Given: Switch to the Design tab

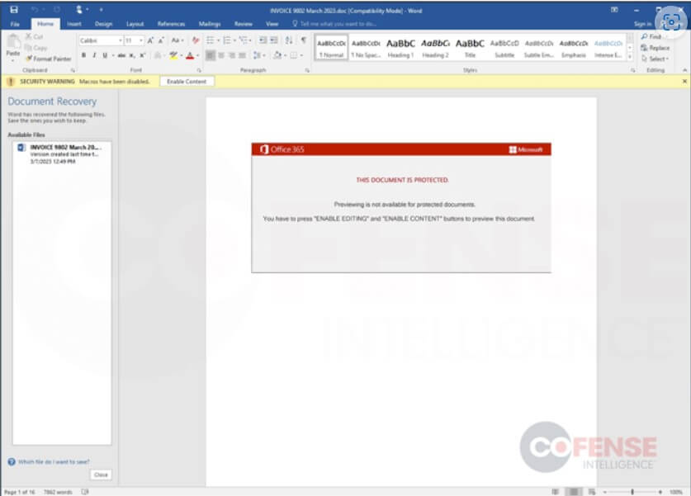Looking at the screenshot, I should tap(103, 24).
